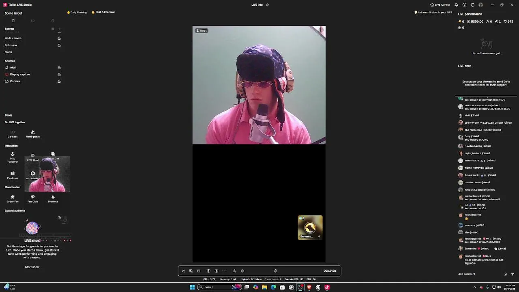The width and height of the screenshot is (519, 292).
Task: Open the Play Together interaction
Action: click(13, 157)
